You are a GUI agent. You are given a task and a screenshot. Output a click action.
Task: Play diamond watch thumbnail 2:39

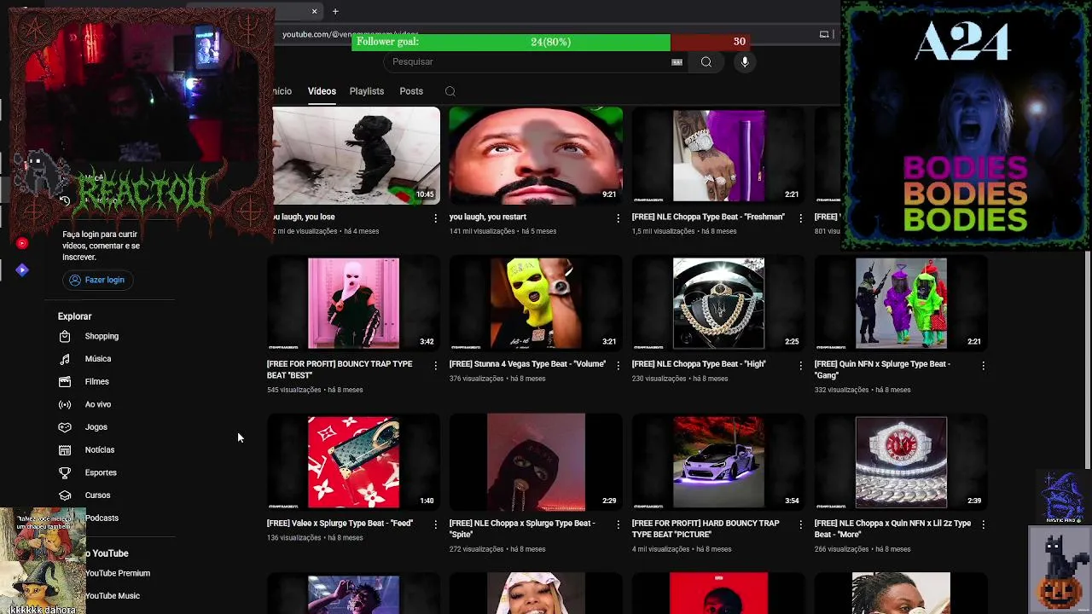pos(901,461)
